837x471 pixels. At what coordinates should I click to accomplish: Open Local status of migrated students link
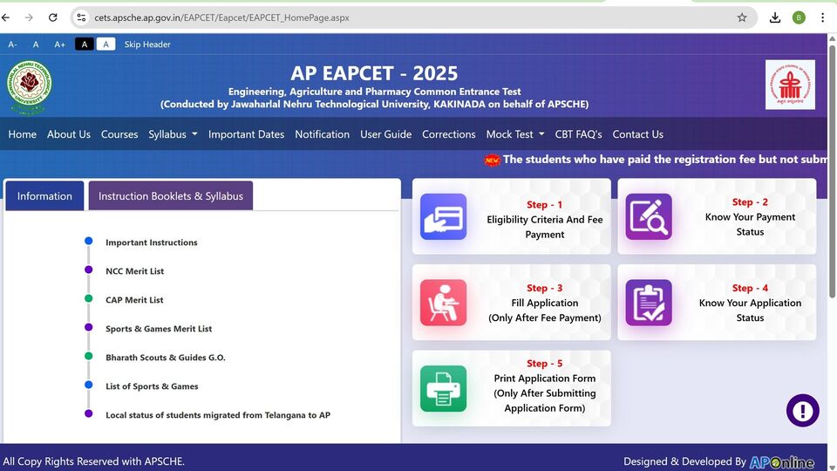click(x=218, y=415)
